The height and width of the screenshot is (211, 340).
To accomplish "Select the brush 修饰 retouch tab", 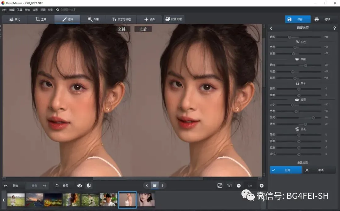I will click(x=67, y=19).
